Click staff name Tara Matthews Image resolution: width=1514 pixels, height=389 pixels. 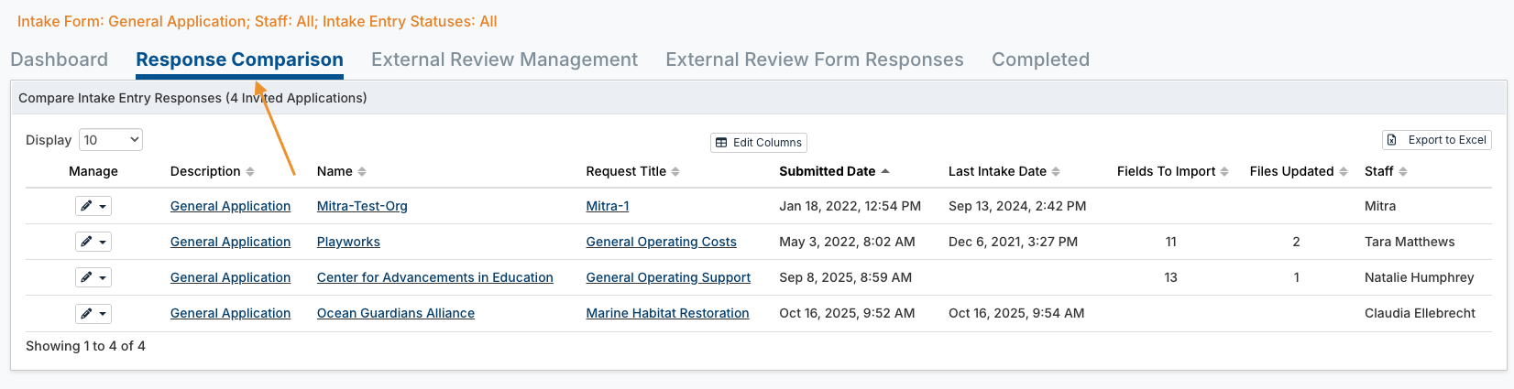click(x=1410, y=242)
